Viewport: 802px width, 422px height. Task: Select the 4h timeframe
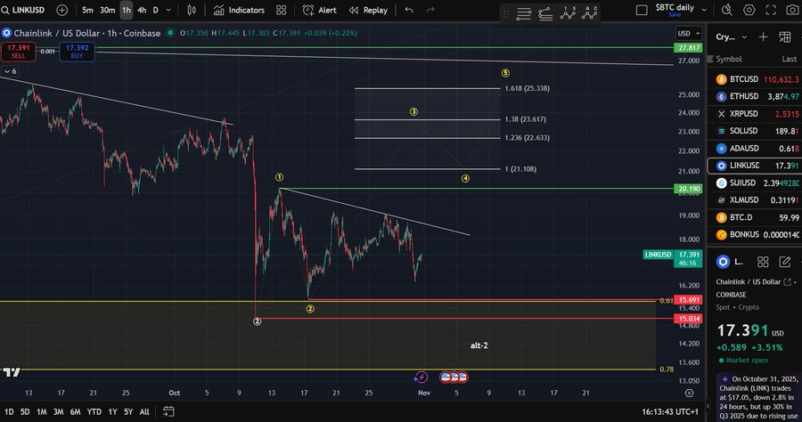[x=142, y=10]
